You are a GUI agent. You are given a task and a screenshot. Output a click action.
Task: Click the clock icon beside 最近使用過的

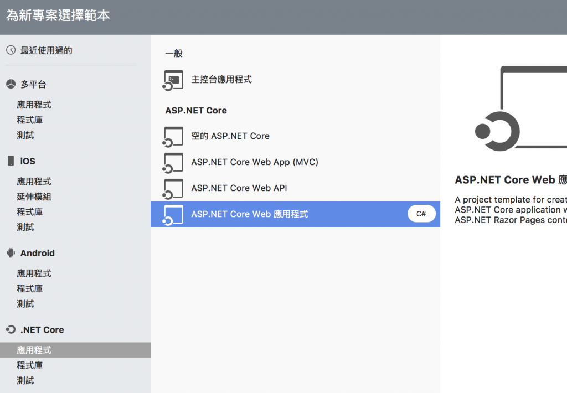point(11,50)
